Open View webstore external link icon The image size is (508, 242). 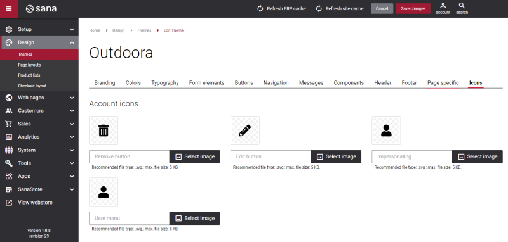tap(9, 203)
